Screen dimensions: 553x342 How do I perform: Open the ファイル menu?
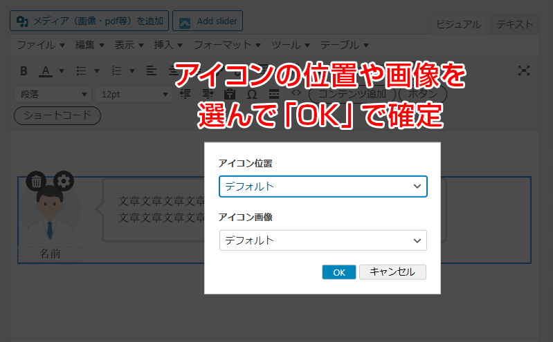coord(40,45)
